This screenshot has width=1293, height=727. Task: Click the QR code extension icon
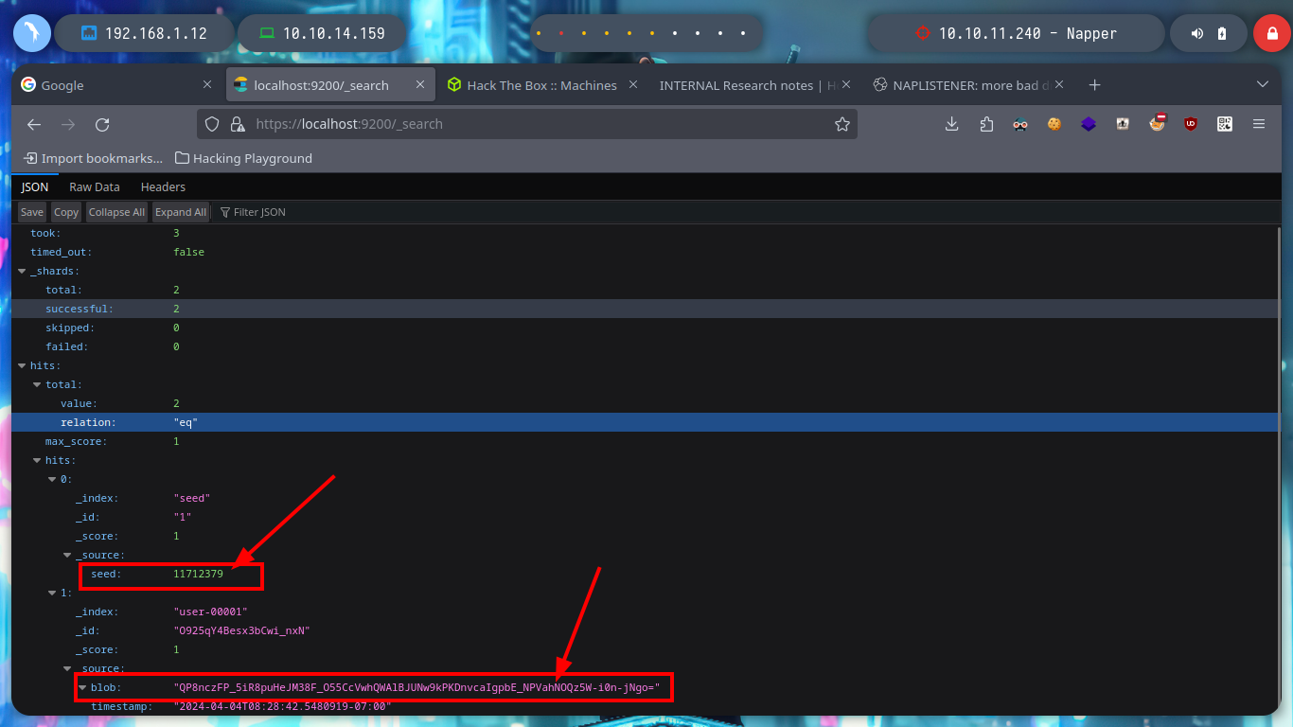[x=1225, y=124]
